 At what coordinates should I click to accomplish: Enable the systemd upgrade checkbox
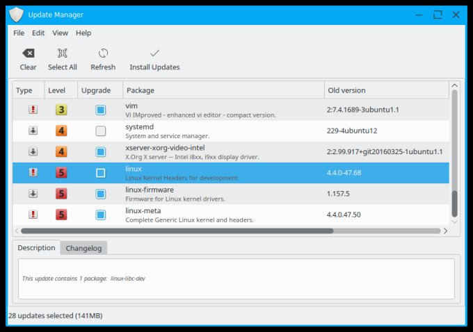pyautogui.click(x=101, y=131)
